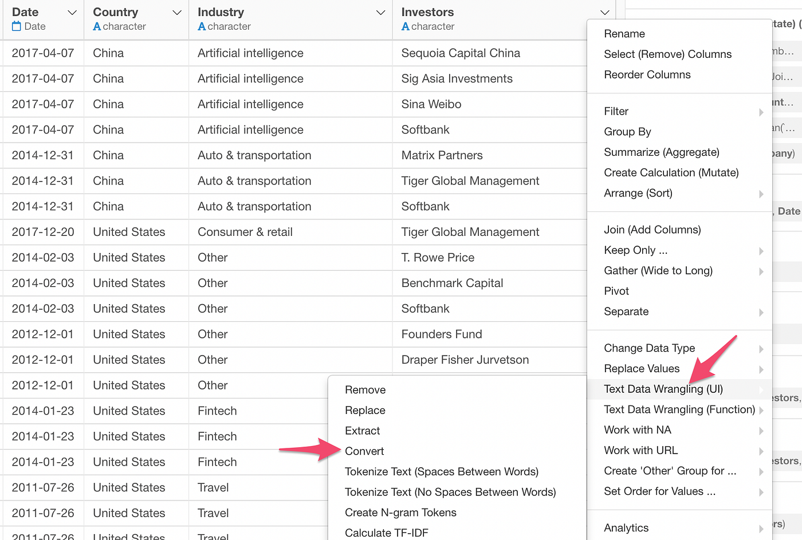Expand the Analytics submenu
The width and height of the screenshot is (802, 540).
[x=626, y=527]
